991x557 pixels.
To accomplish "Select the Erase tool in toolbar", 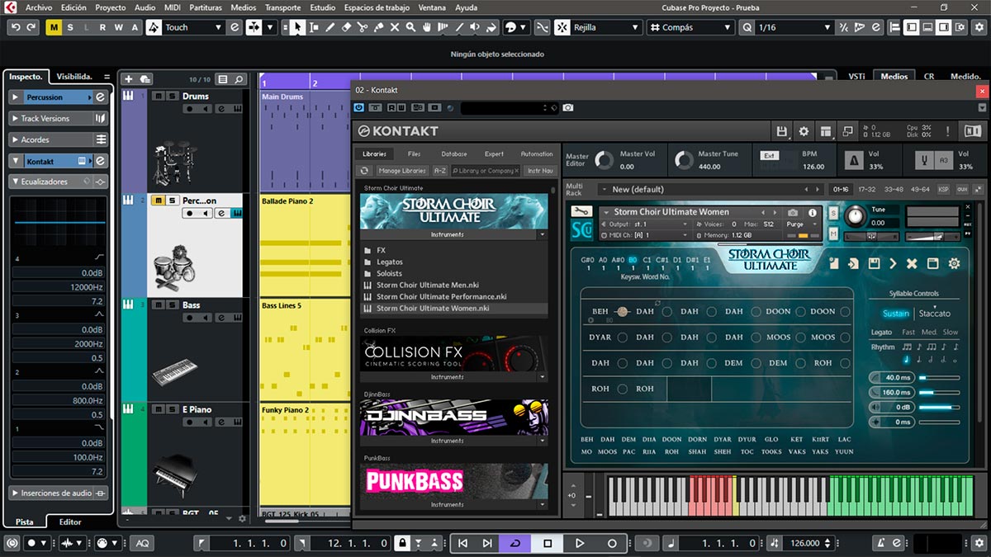I will point(346,27).
